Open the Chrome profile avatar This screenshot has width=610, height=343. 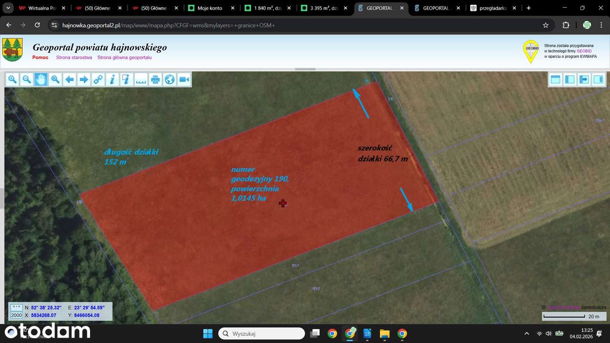[x=587, y=25]
